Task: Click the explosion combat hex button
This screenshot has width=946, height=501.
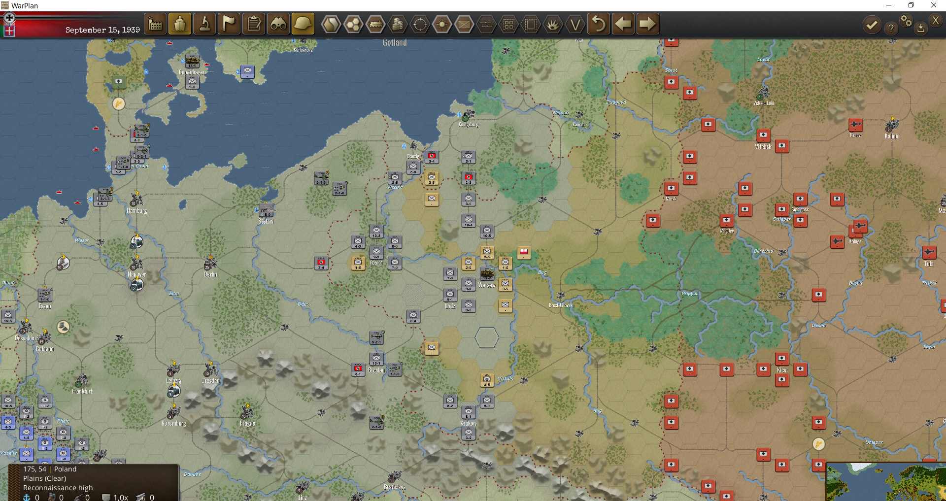Action: coord(553,24)
